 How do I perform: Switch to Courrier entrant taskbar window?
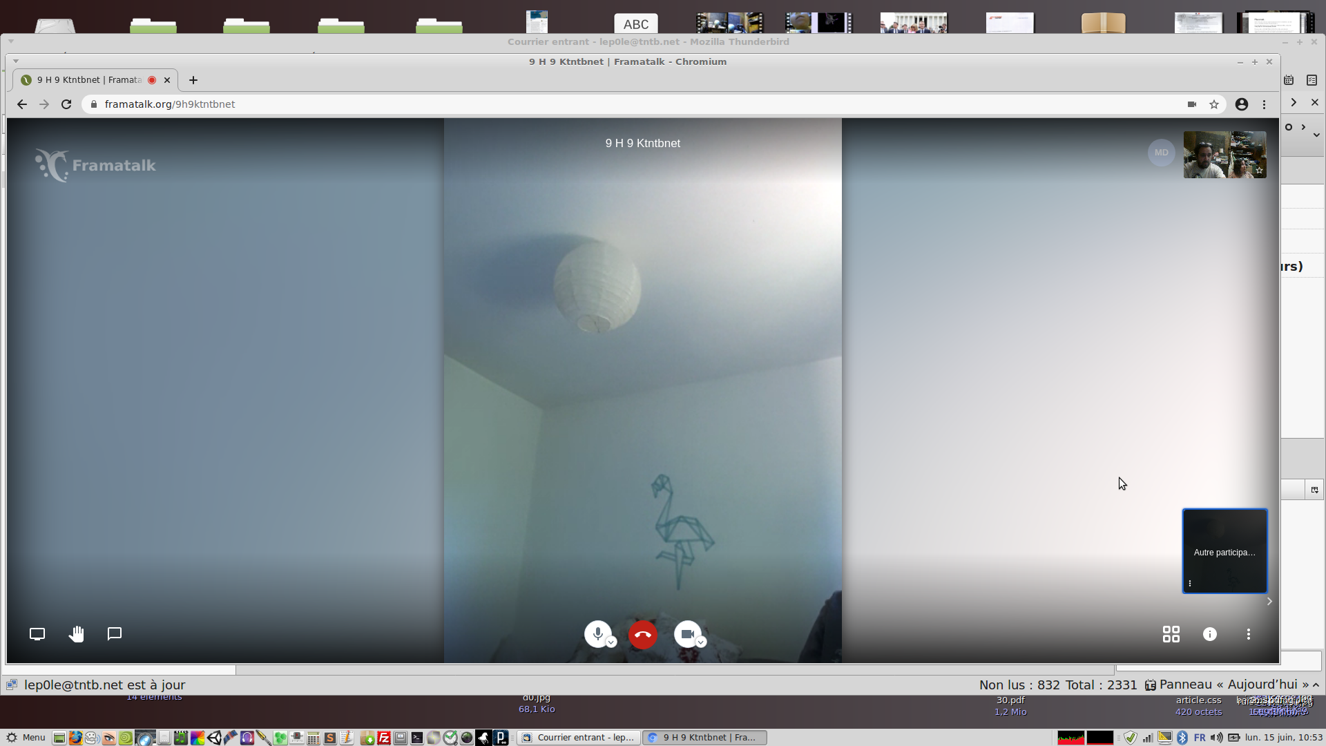pyautogui.click(x=579, y=737)
